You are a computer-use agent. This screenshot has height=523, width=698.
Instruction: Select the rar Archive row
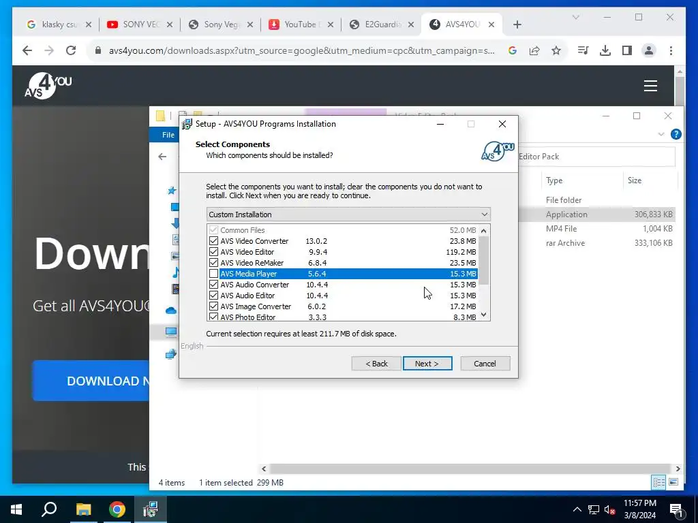597,243
